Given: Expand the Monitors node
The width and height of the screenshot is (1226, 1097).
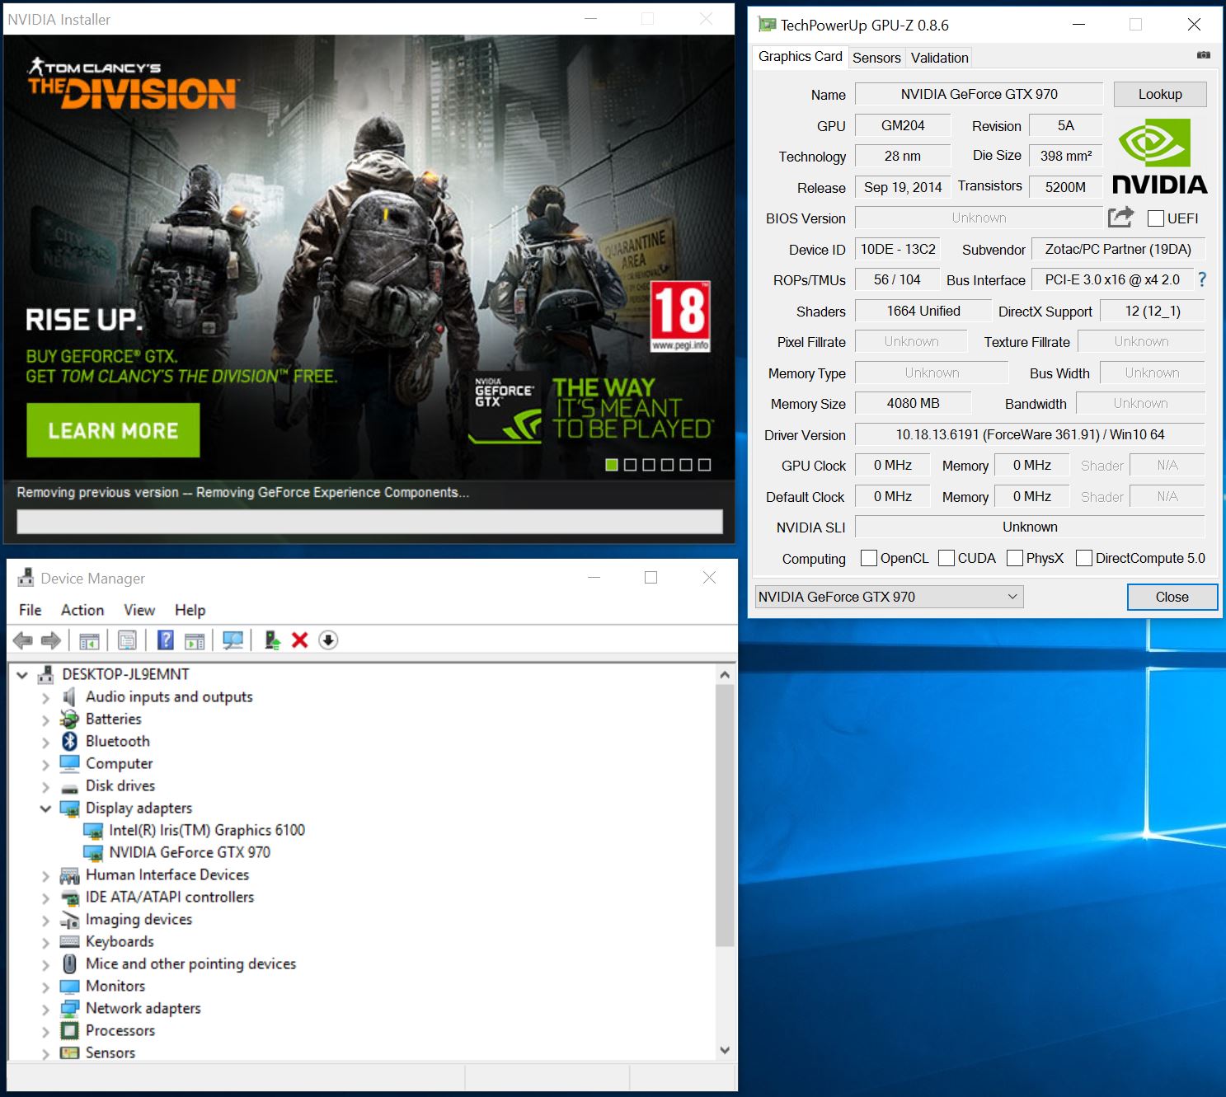Looking at the screenshot, I should [45, 987].
